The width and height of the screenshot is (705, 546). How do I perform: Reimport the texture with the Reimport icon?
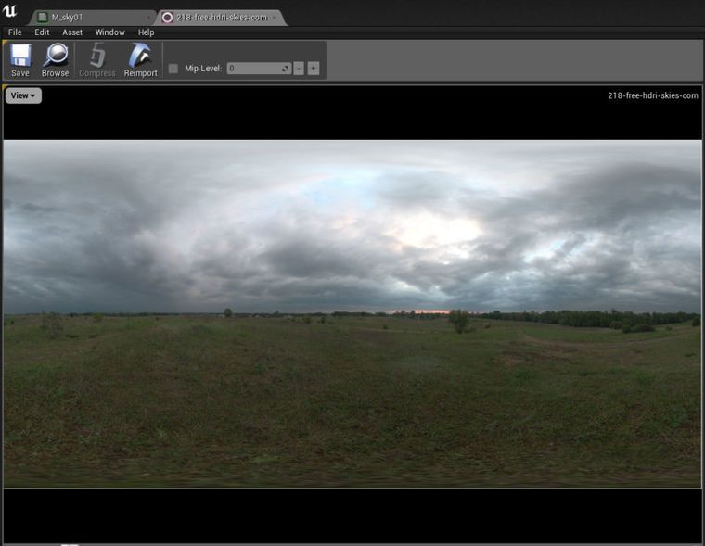(x=141, y=60)
